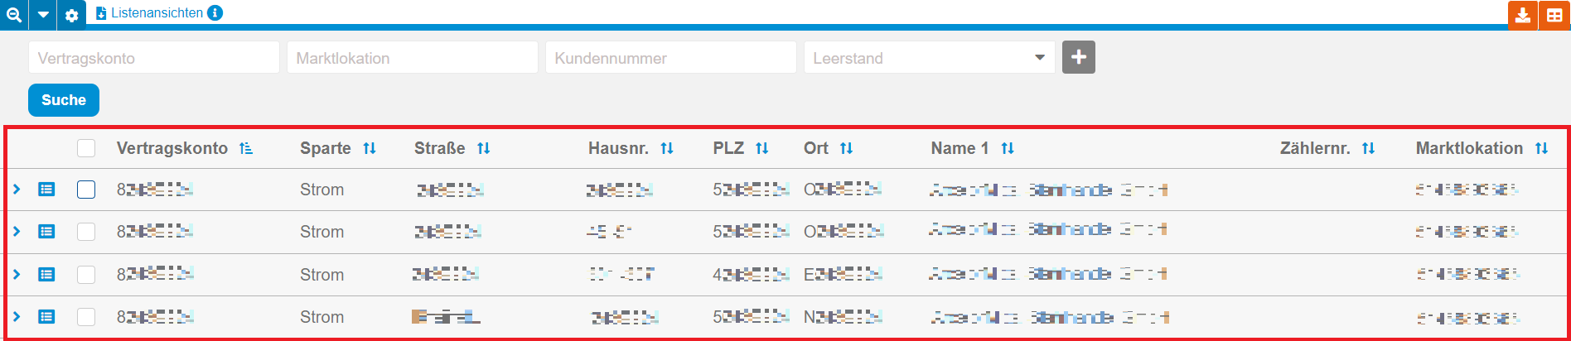Add filter with the plus button

pos(1078,57)
